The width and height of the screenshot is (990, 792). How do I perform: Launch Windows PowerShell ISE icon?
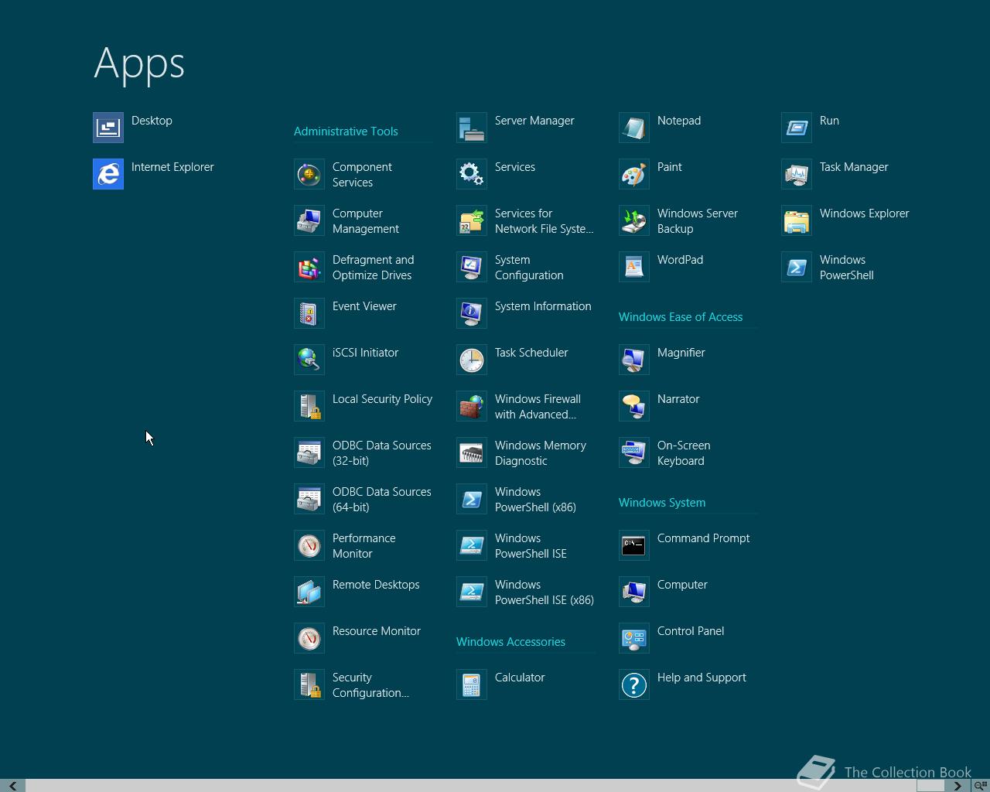pos(472,545)
